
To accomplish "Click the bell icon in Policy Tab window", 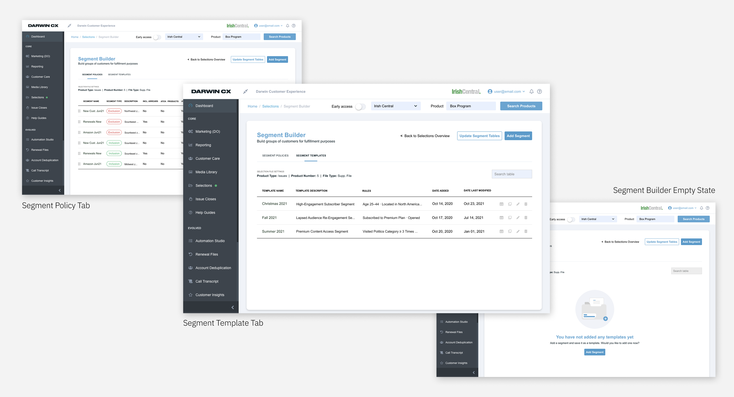I will click(288, 26).
